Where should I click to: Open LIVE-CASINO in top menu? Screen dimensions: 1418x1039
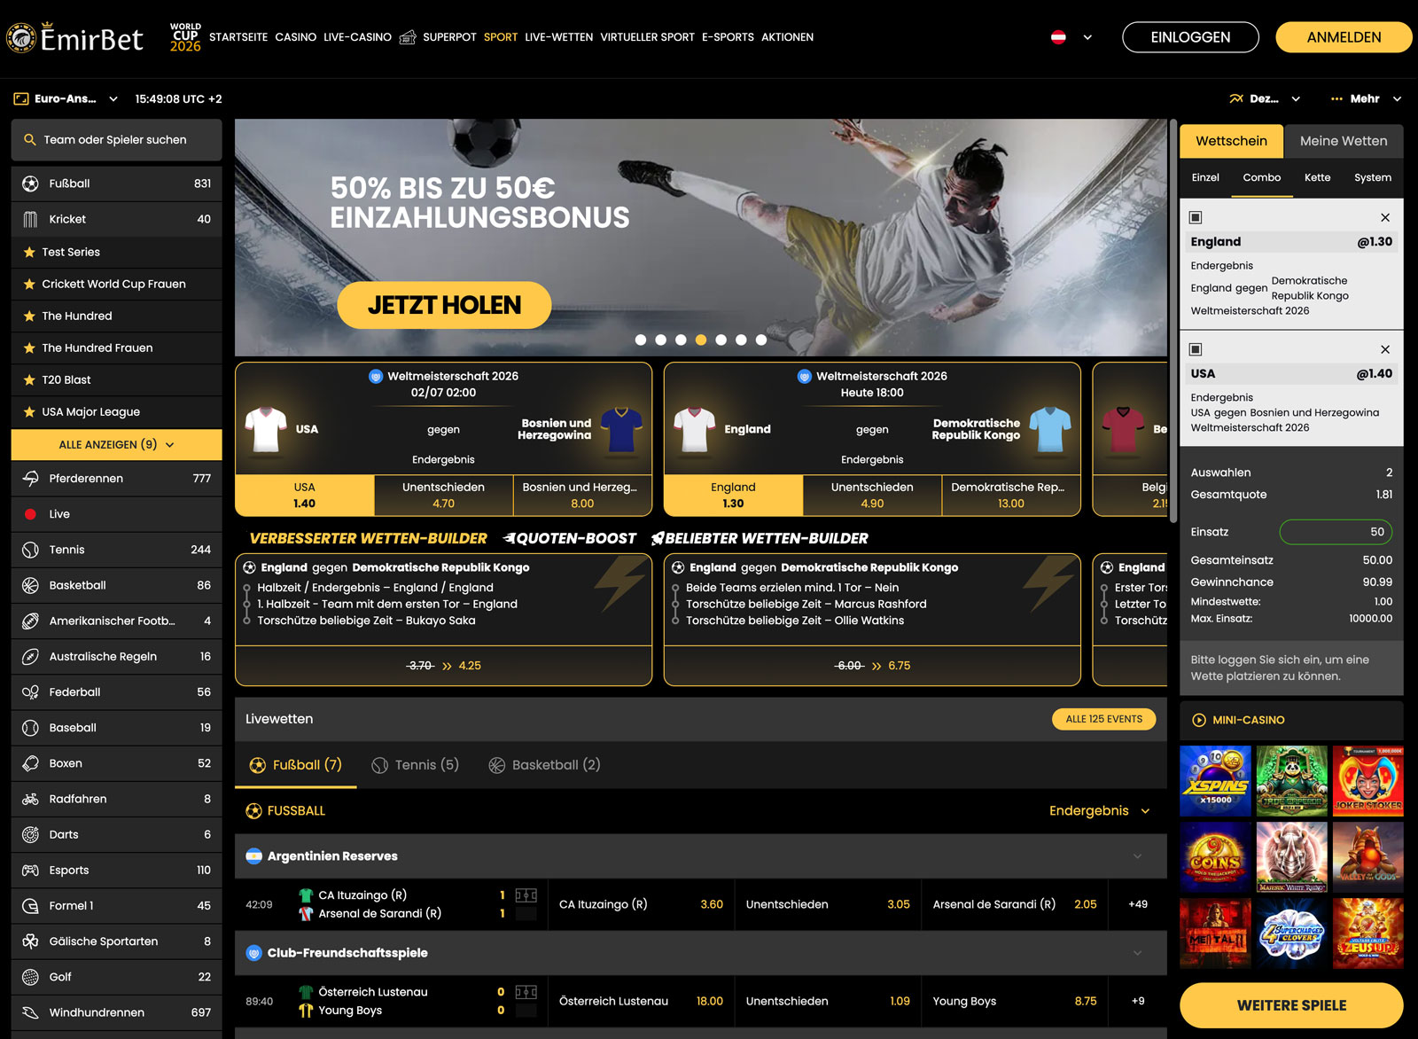pos(357,37)
